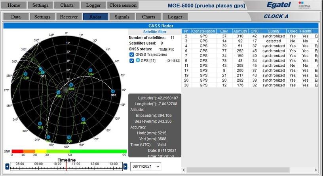Click the G30 satellite marker on radar
Viewport: 323px width, 176px height.
pyautogui.click(x=69, y=137)
